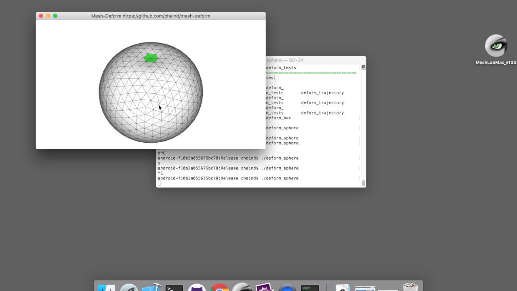
Task: Click the green highlighted patch on the sphere
Action: click(151, 58)
